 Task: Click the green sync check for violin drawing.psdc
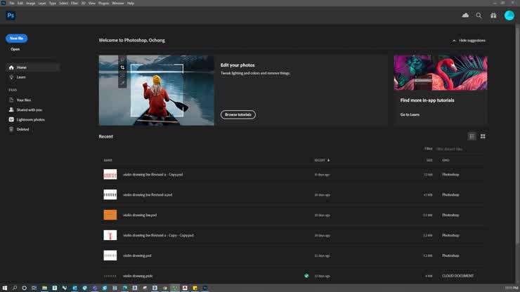click(306, 276)
